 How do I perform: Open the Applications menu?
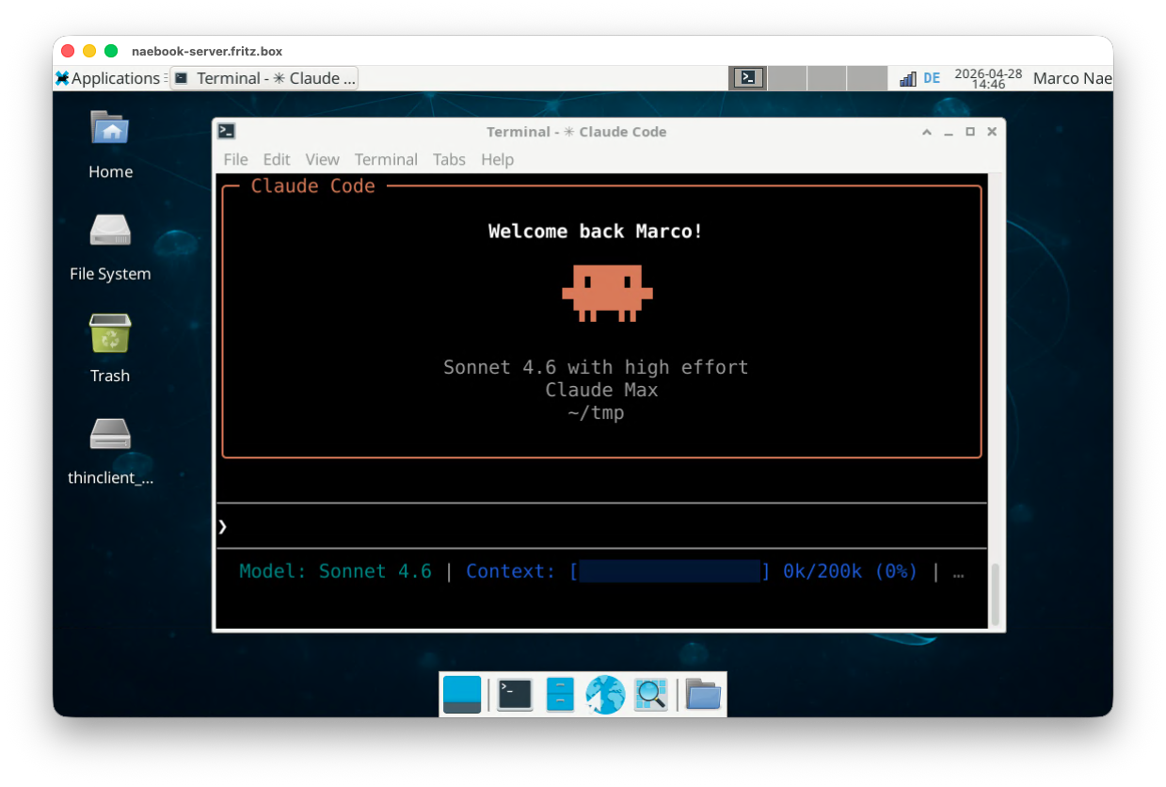click(109, 78)
